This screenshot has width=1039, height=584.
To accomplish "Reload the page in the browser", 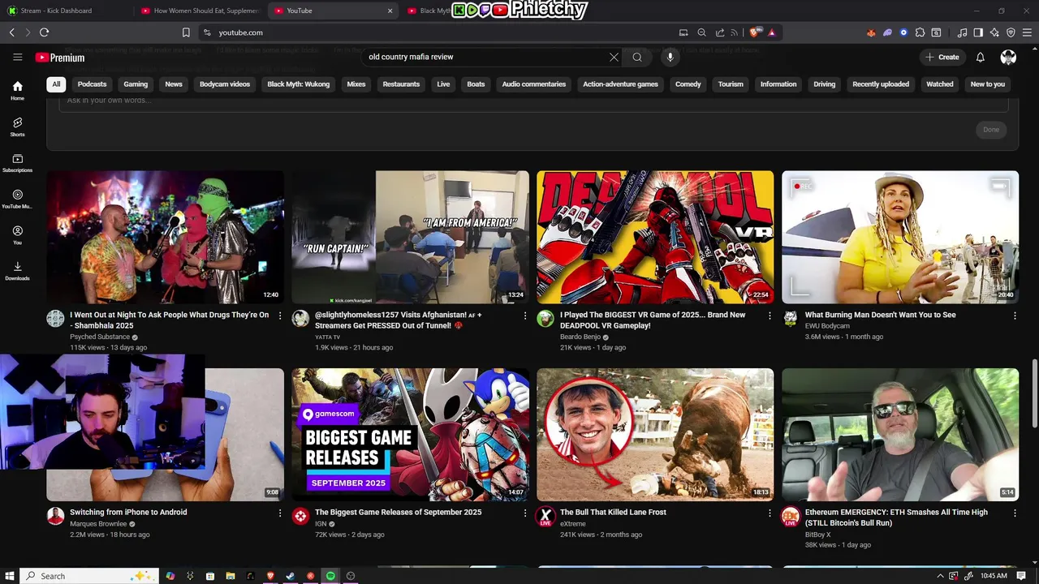I will click(44, 32).
